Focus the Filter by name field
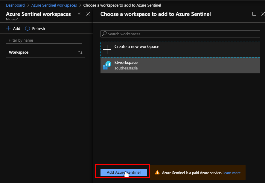 44,40
